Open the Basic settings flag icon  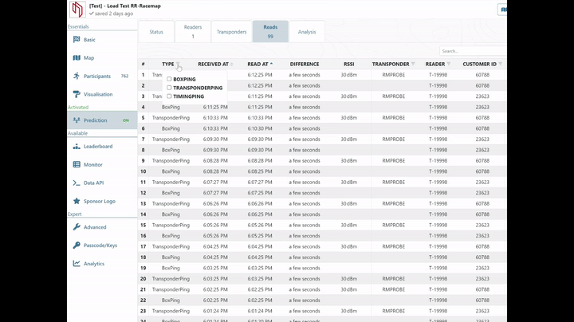pos(76,39)
